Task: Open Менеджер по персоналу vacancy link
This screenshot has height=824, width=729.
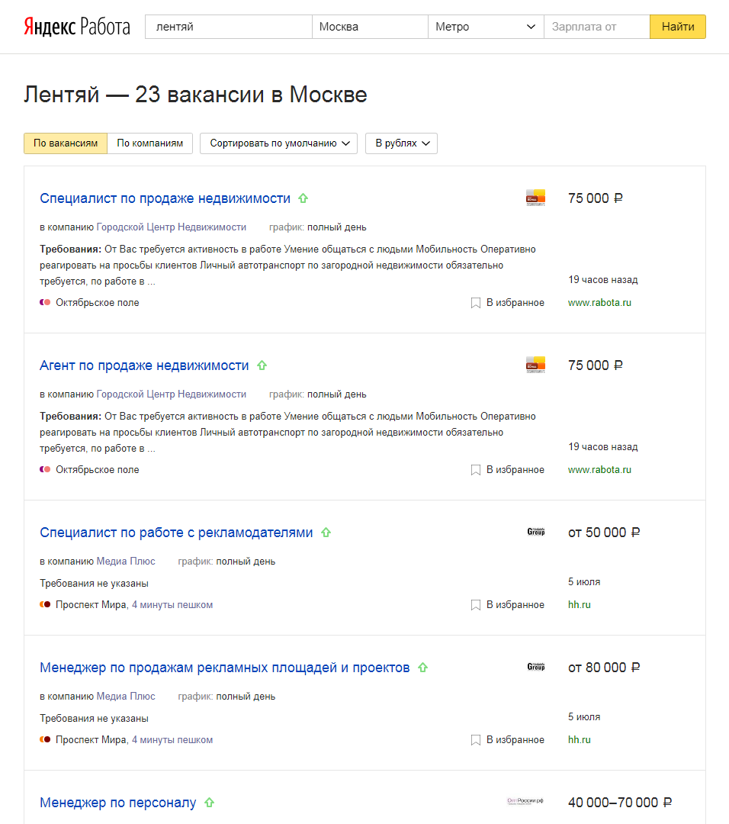Action: click(117, 803)
